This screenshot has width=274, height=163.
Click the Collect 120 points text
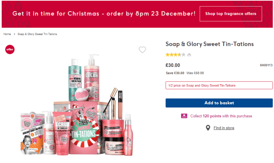click(221, 116)
